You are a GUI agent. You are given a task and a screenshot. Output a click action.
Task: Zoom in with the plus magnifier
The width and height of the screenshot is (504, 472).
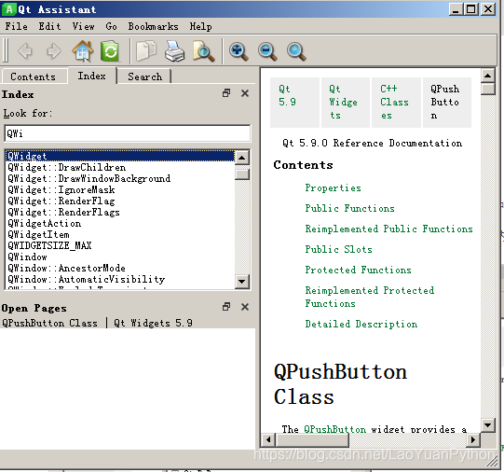coord(238,51)
